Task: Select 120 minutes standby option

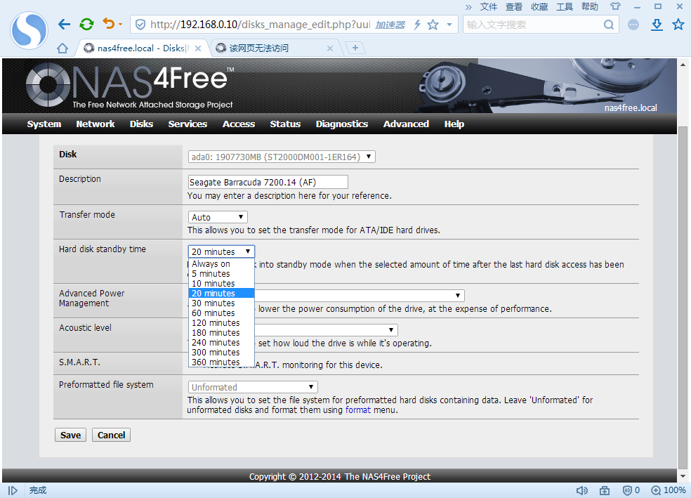Action: coord(221,322)
